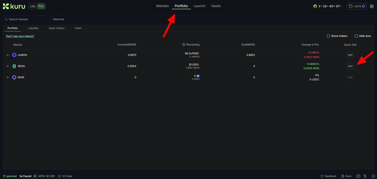Open the Discord icon in footer

[358, 176]
